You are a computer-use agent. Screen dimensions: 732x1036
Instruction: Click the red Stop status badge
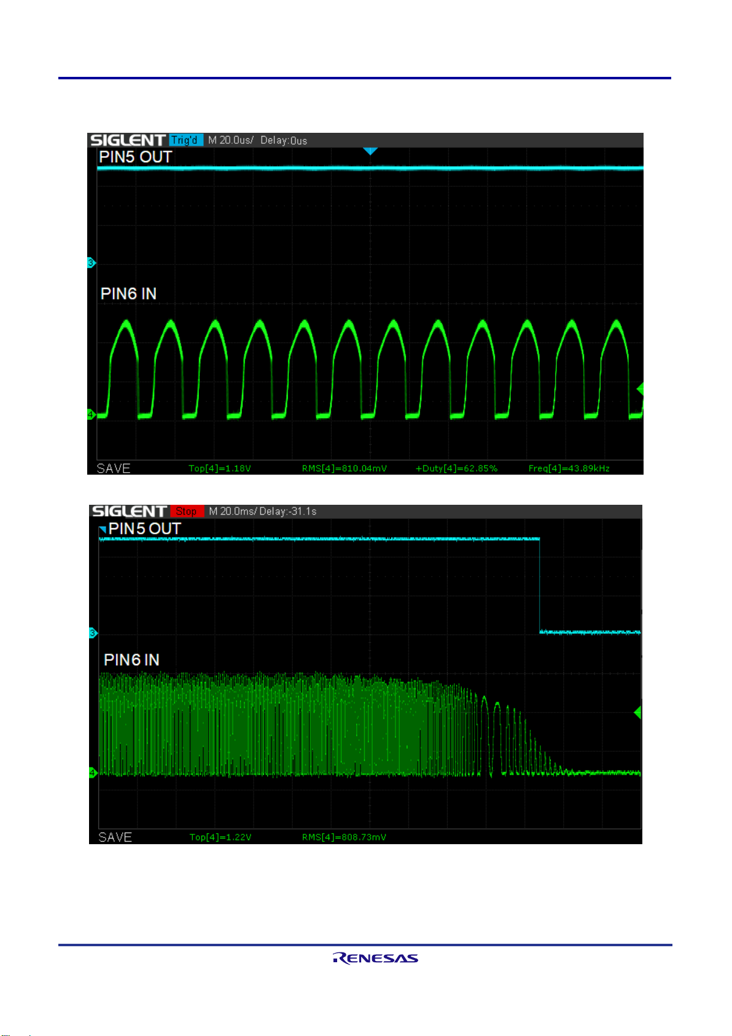(x=186, y=512)
